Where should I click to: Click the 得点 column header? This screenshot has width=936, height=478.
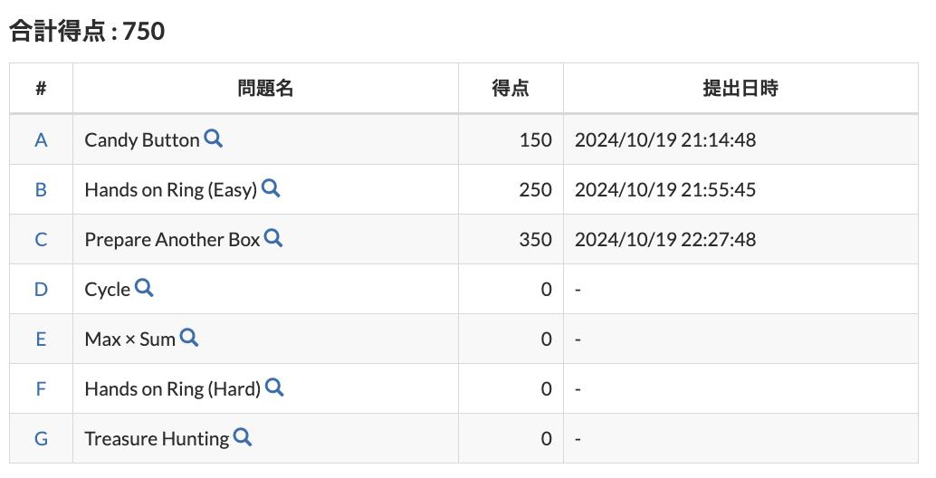511,89
